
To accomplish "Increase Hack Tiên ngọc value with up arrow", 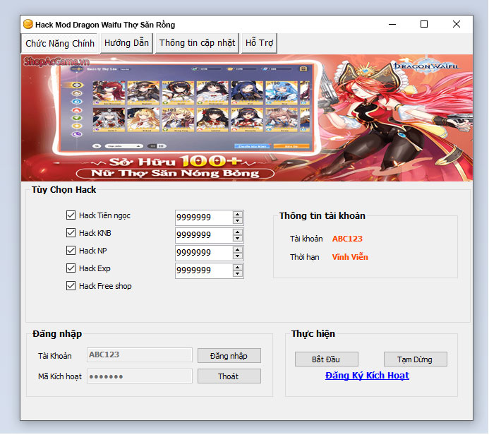I will click(238, 215).
